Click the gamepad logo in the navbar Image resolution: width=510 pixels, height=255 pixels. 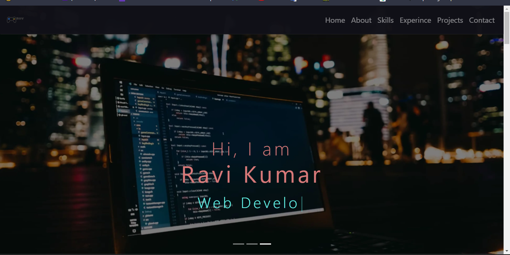click(x=15, y=19)
